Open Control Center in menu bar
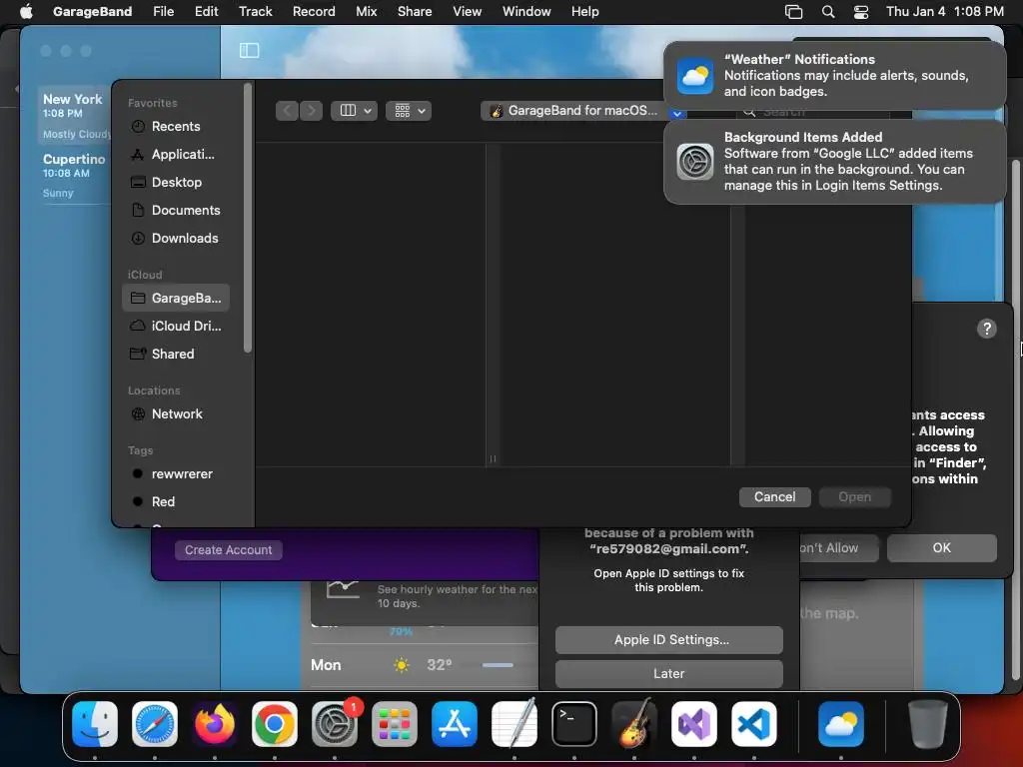 click(861, 11)
